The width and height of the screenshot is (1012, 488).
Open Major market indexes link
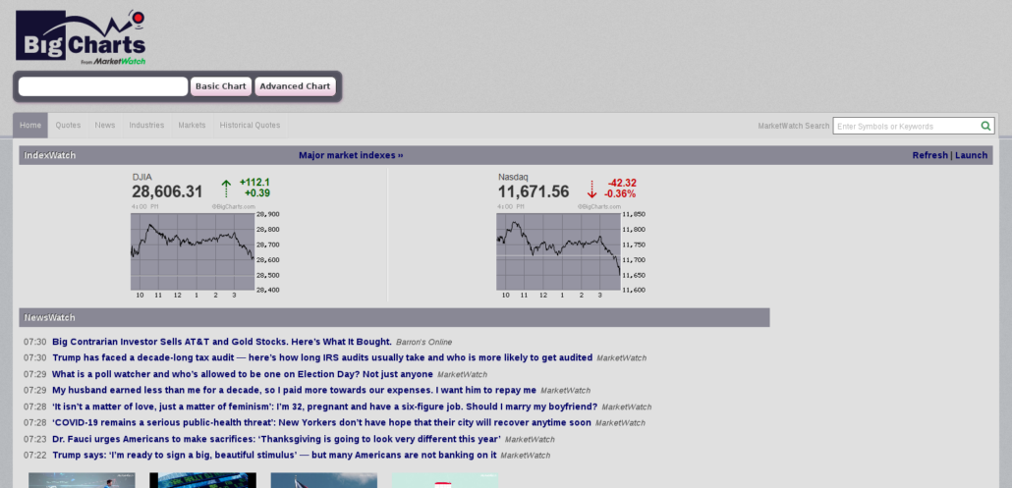(351, 155)
